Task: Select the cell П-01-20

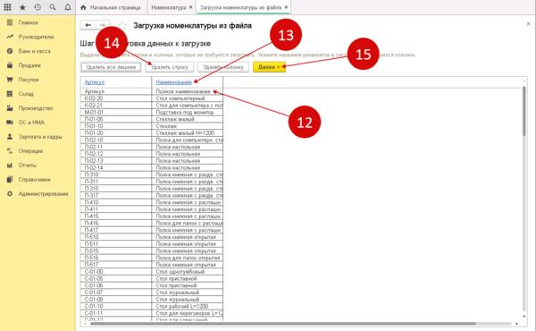Action: coord(116,132)
